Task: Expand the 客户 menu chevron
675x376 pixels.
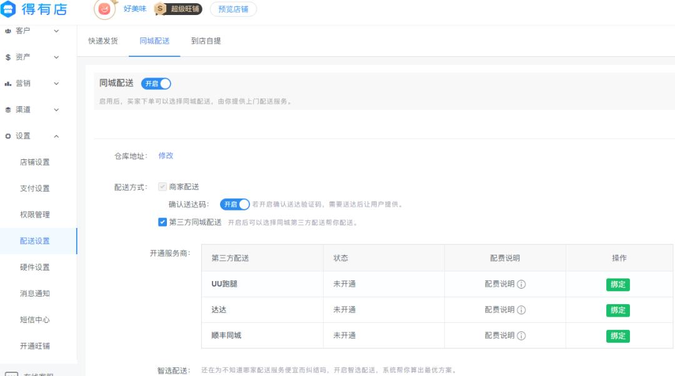Action: [55, 30]
